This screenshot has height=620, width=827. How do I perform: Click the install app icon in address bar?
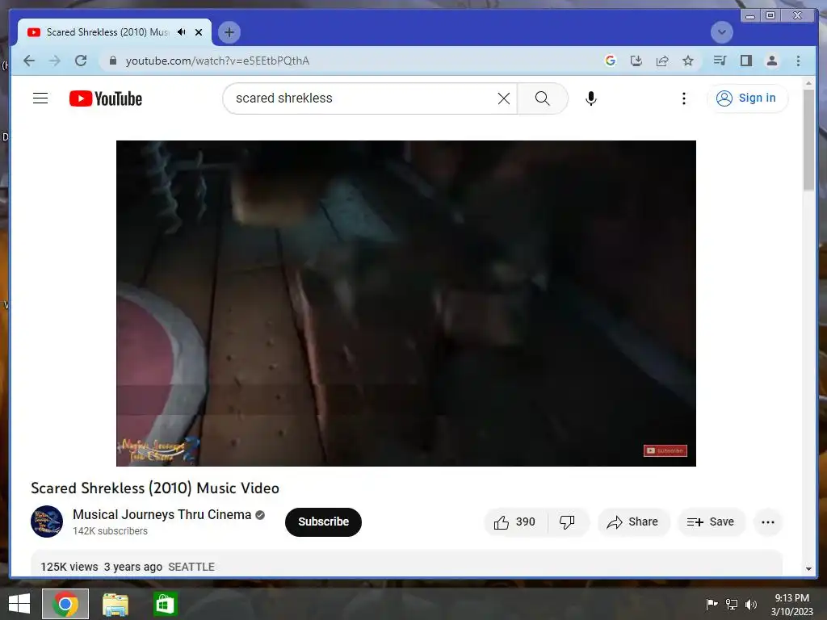pyautogui.click(x=636, y=61)
